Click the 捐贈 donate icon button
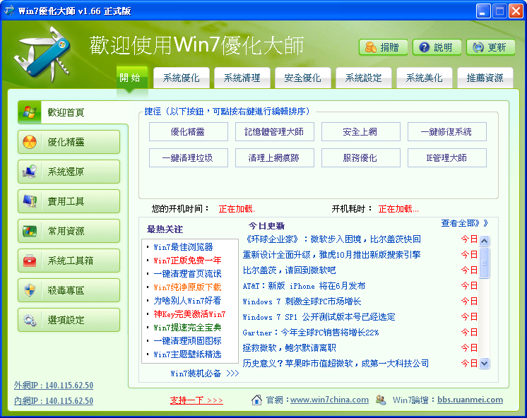The image size is (527, 418). (382, 47)
